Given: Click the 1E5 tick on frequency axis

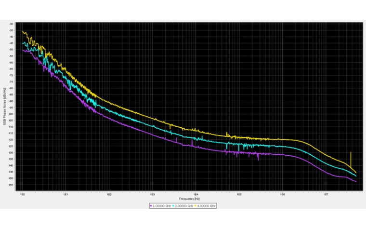Looking at the screenshot, I should pos(239,195).
